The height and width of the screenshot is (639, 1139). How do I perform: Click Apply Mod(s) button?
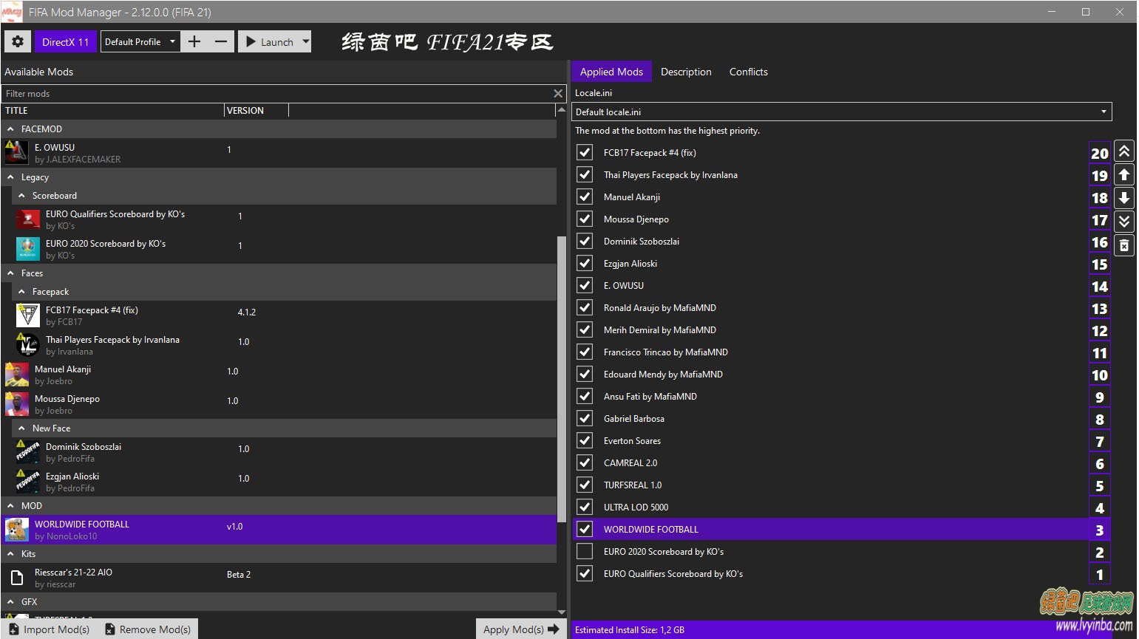pyautogui.click(x=521, y=629)
